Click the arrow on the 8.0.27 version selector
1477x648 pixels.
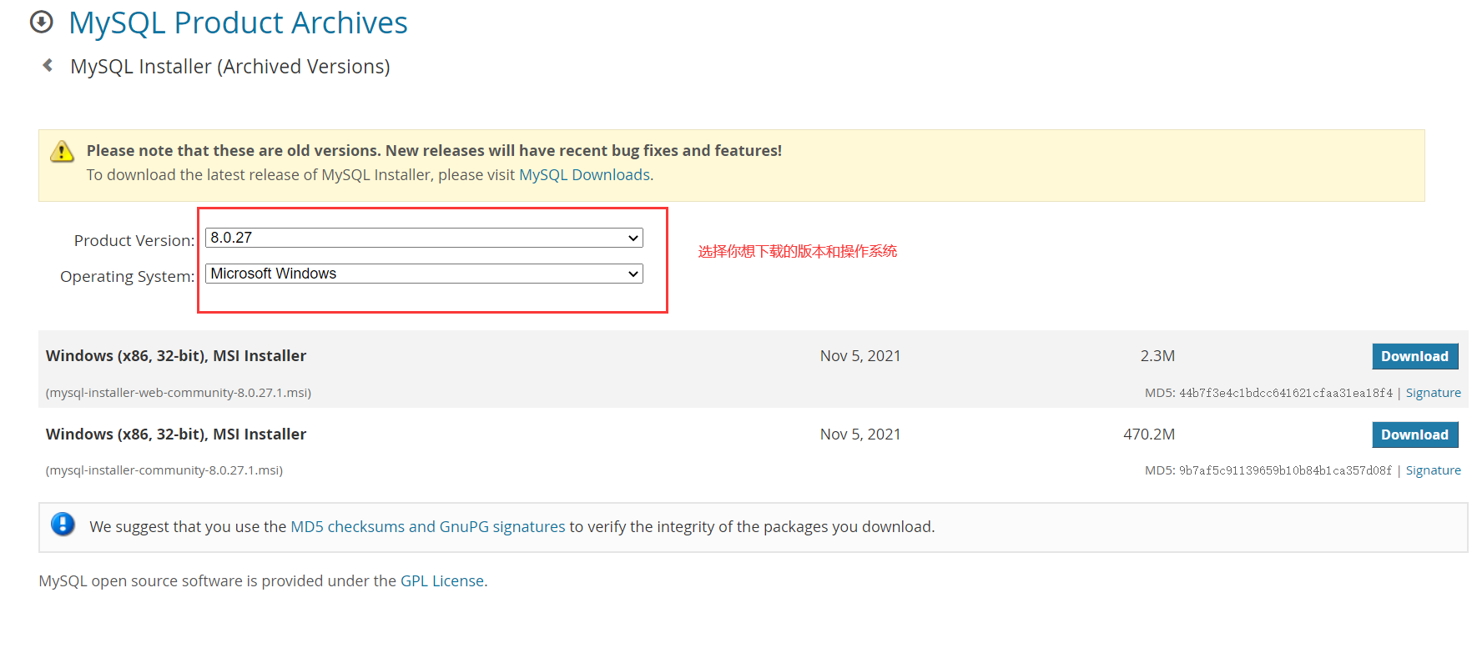pyautogui.click(x=633, y=239)
